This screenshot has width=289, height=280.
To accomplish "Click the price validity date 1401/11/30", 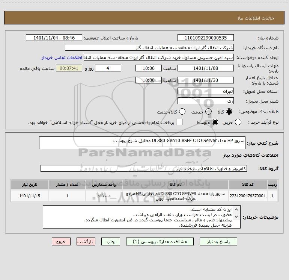I will (206, 80).
